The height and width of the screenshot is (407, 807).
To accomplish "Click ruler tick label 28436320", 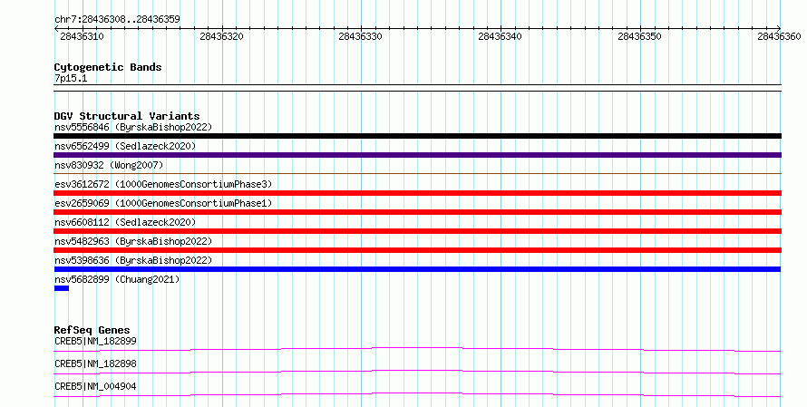I will tap(221, 36).
